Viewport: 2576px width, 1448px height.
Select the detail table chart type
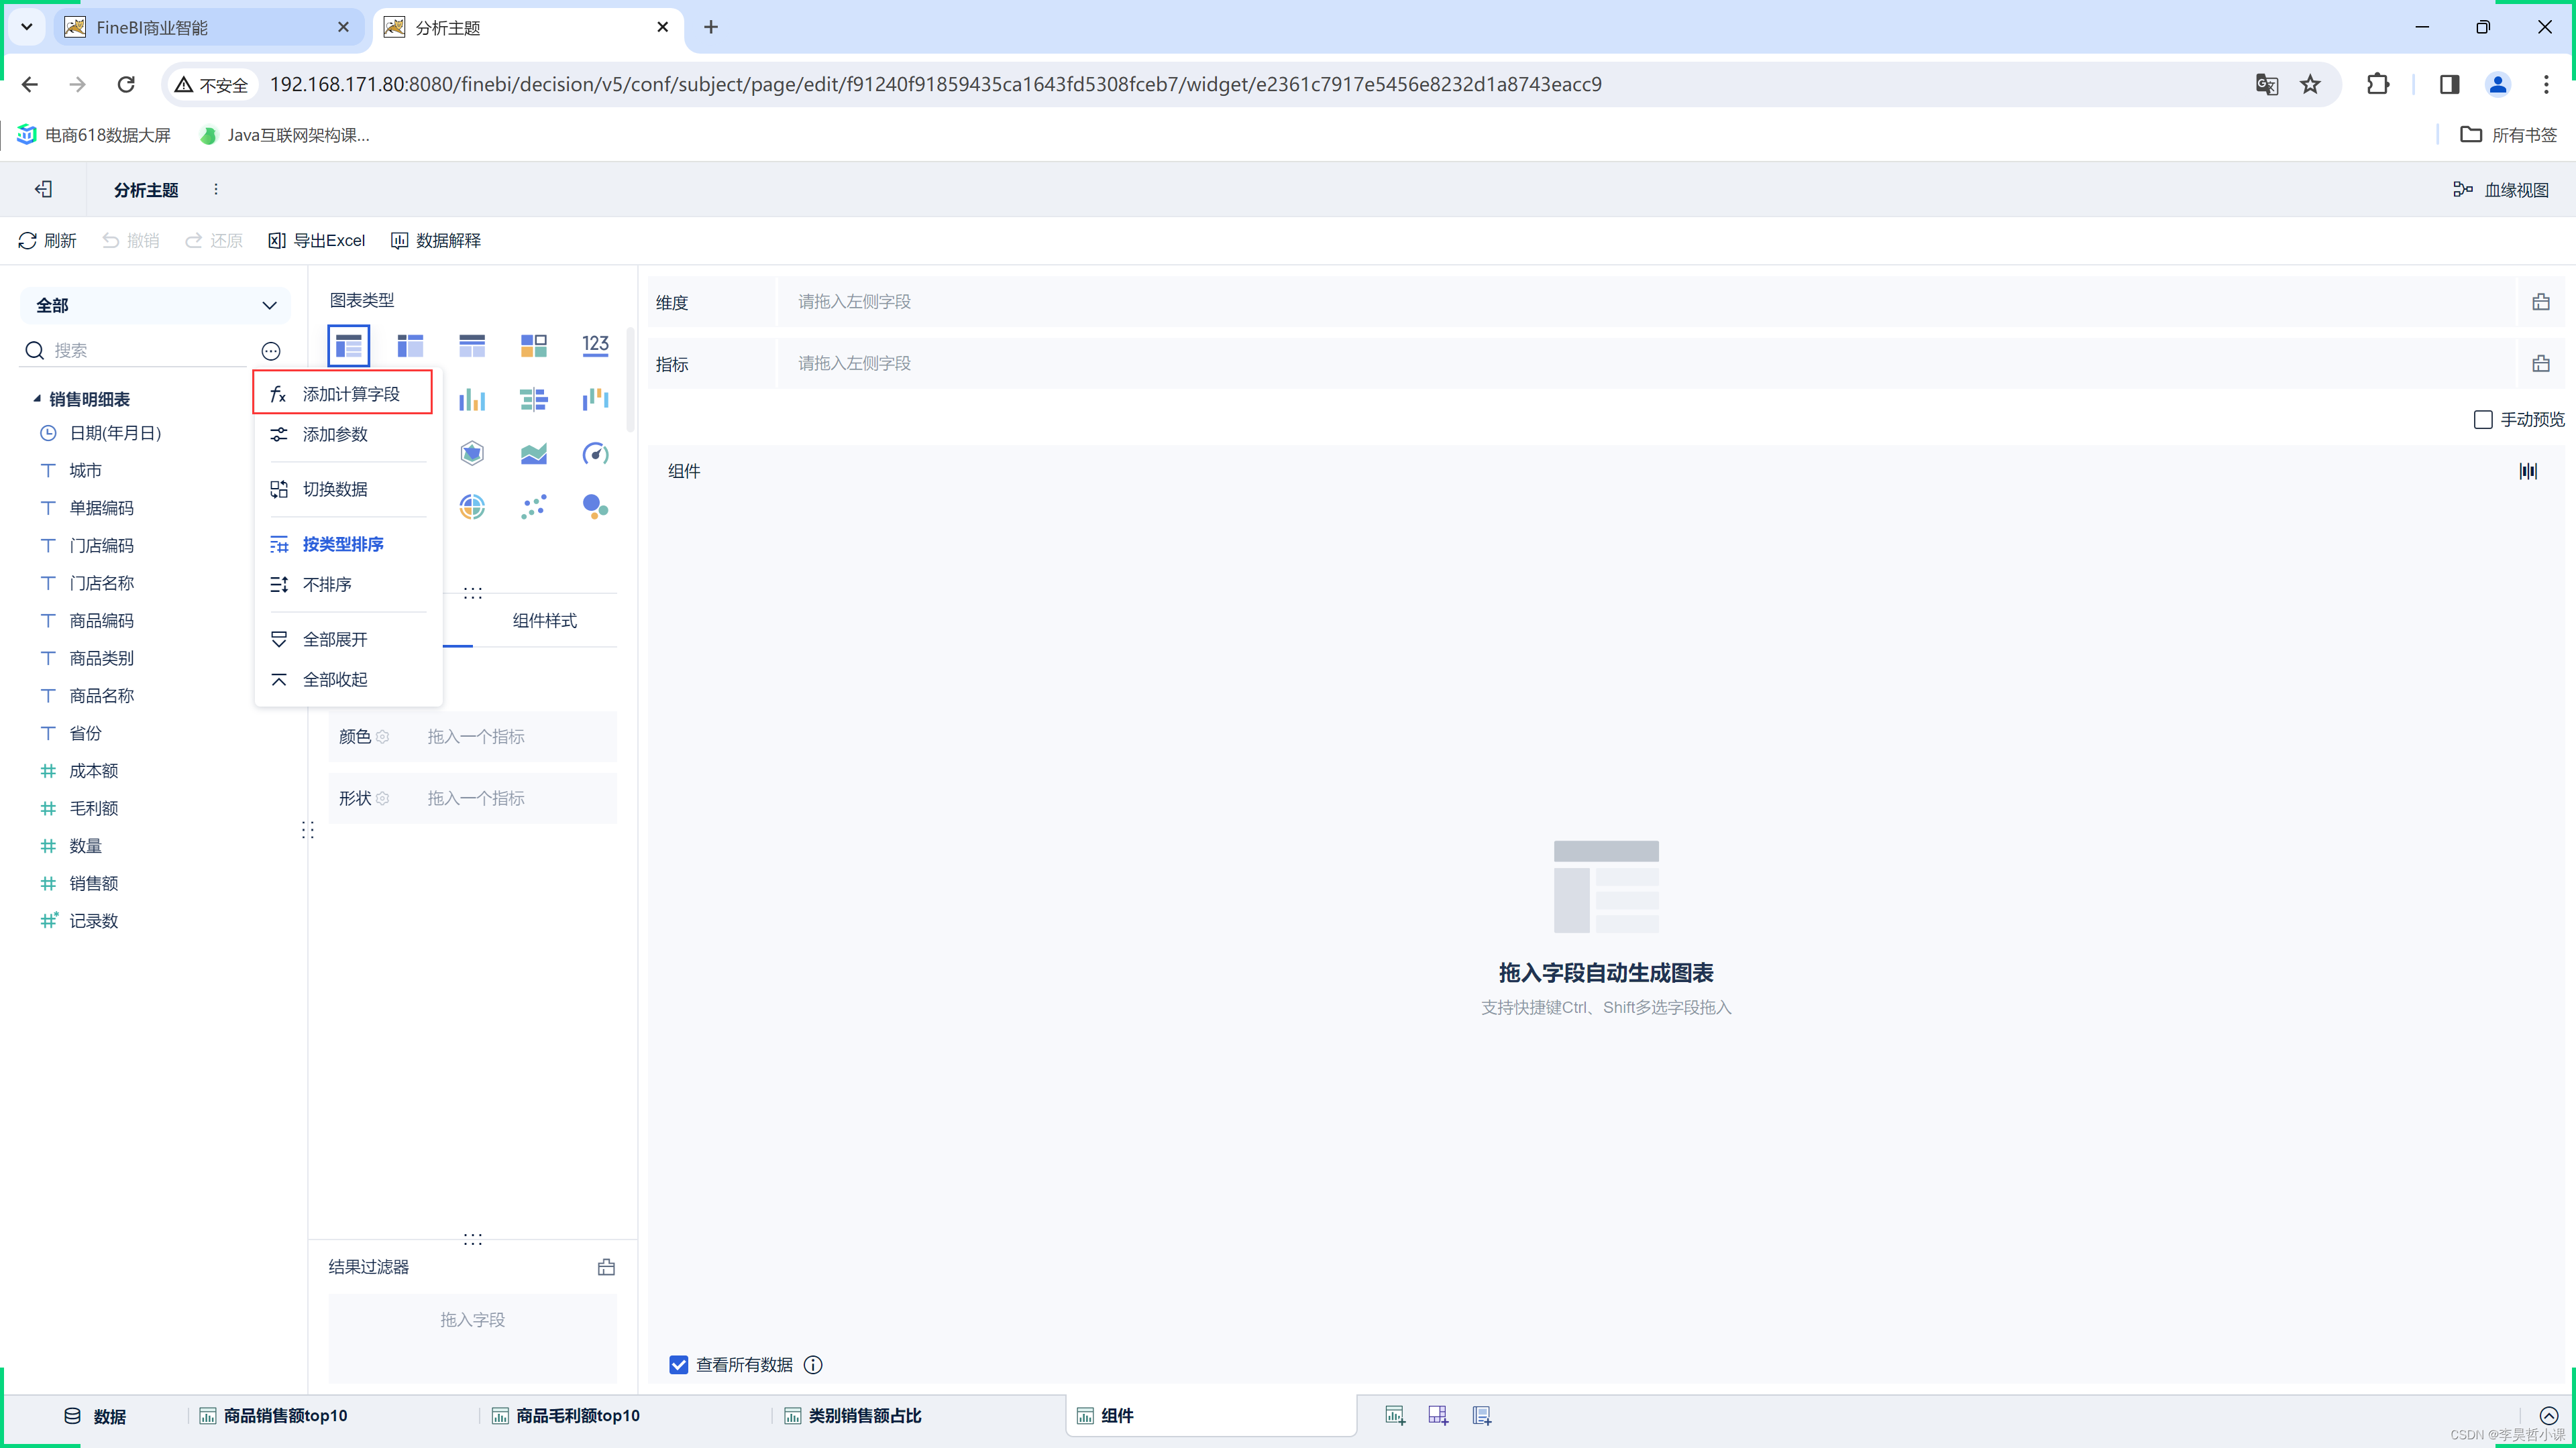[472, 347]
